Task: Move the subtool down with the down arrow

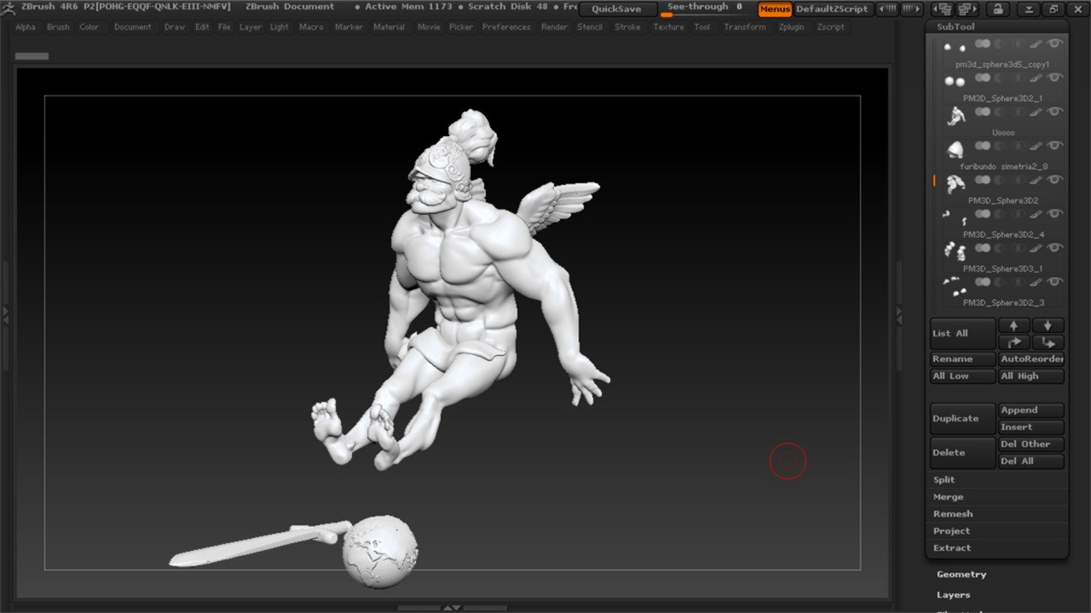Action: click(1048, 325)
